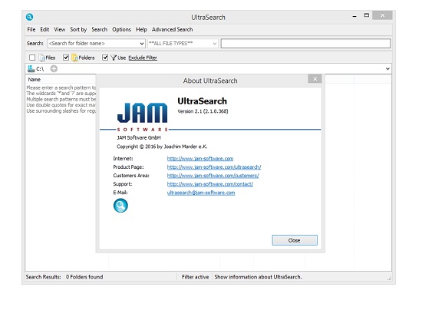422x310 pixels.
Task: Click the JAM Software logo
Action: [x=143, y=117]
